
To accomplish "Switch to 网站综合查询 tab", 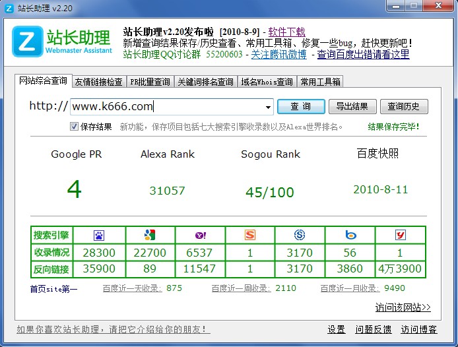I will coord(44,81).
